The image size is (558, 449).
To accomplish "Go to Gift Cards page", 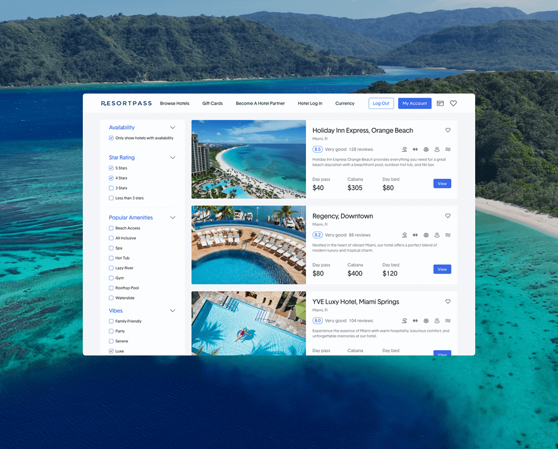I will [x=212, y=103].
